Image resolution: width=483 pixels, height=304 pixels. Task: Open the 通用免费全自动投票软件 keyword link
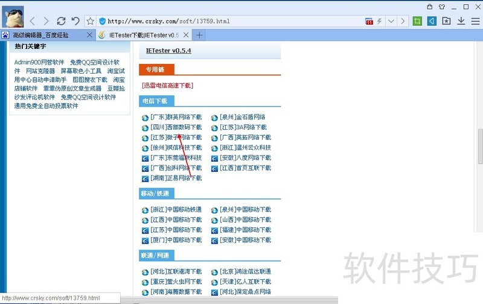[x=46, y=106]
